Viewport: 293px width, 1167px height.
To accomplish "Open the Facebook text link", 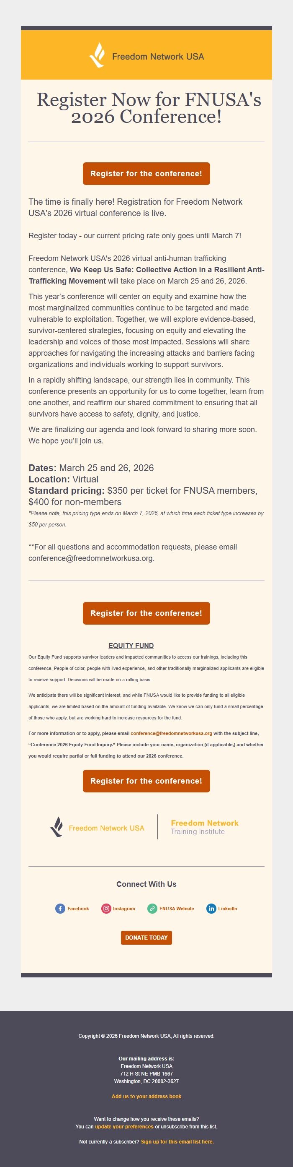I will 78,908.
